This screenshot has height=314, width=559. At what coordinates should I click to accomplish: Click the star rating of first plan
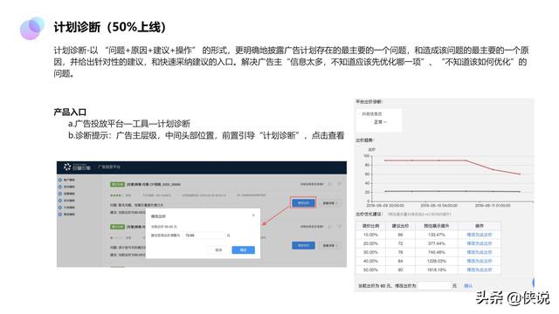point(115,195)
